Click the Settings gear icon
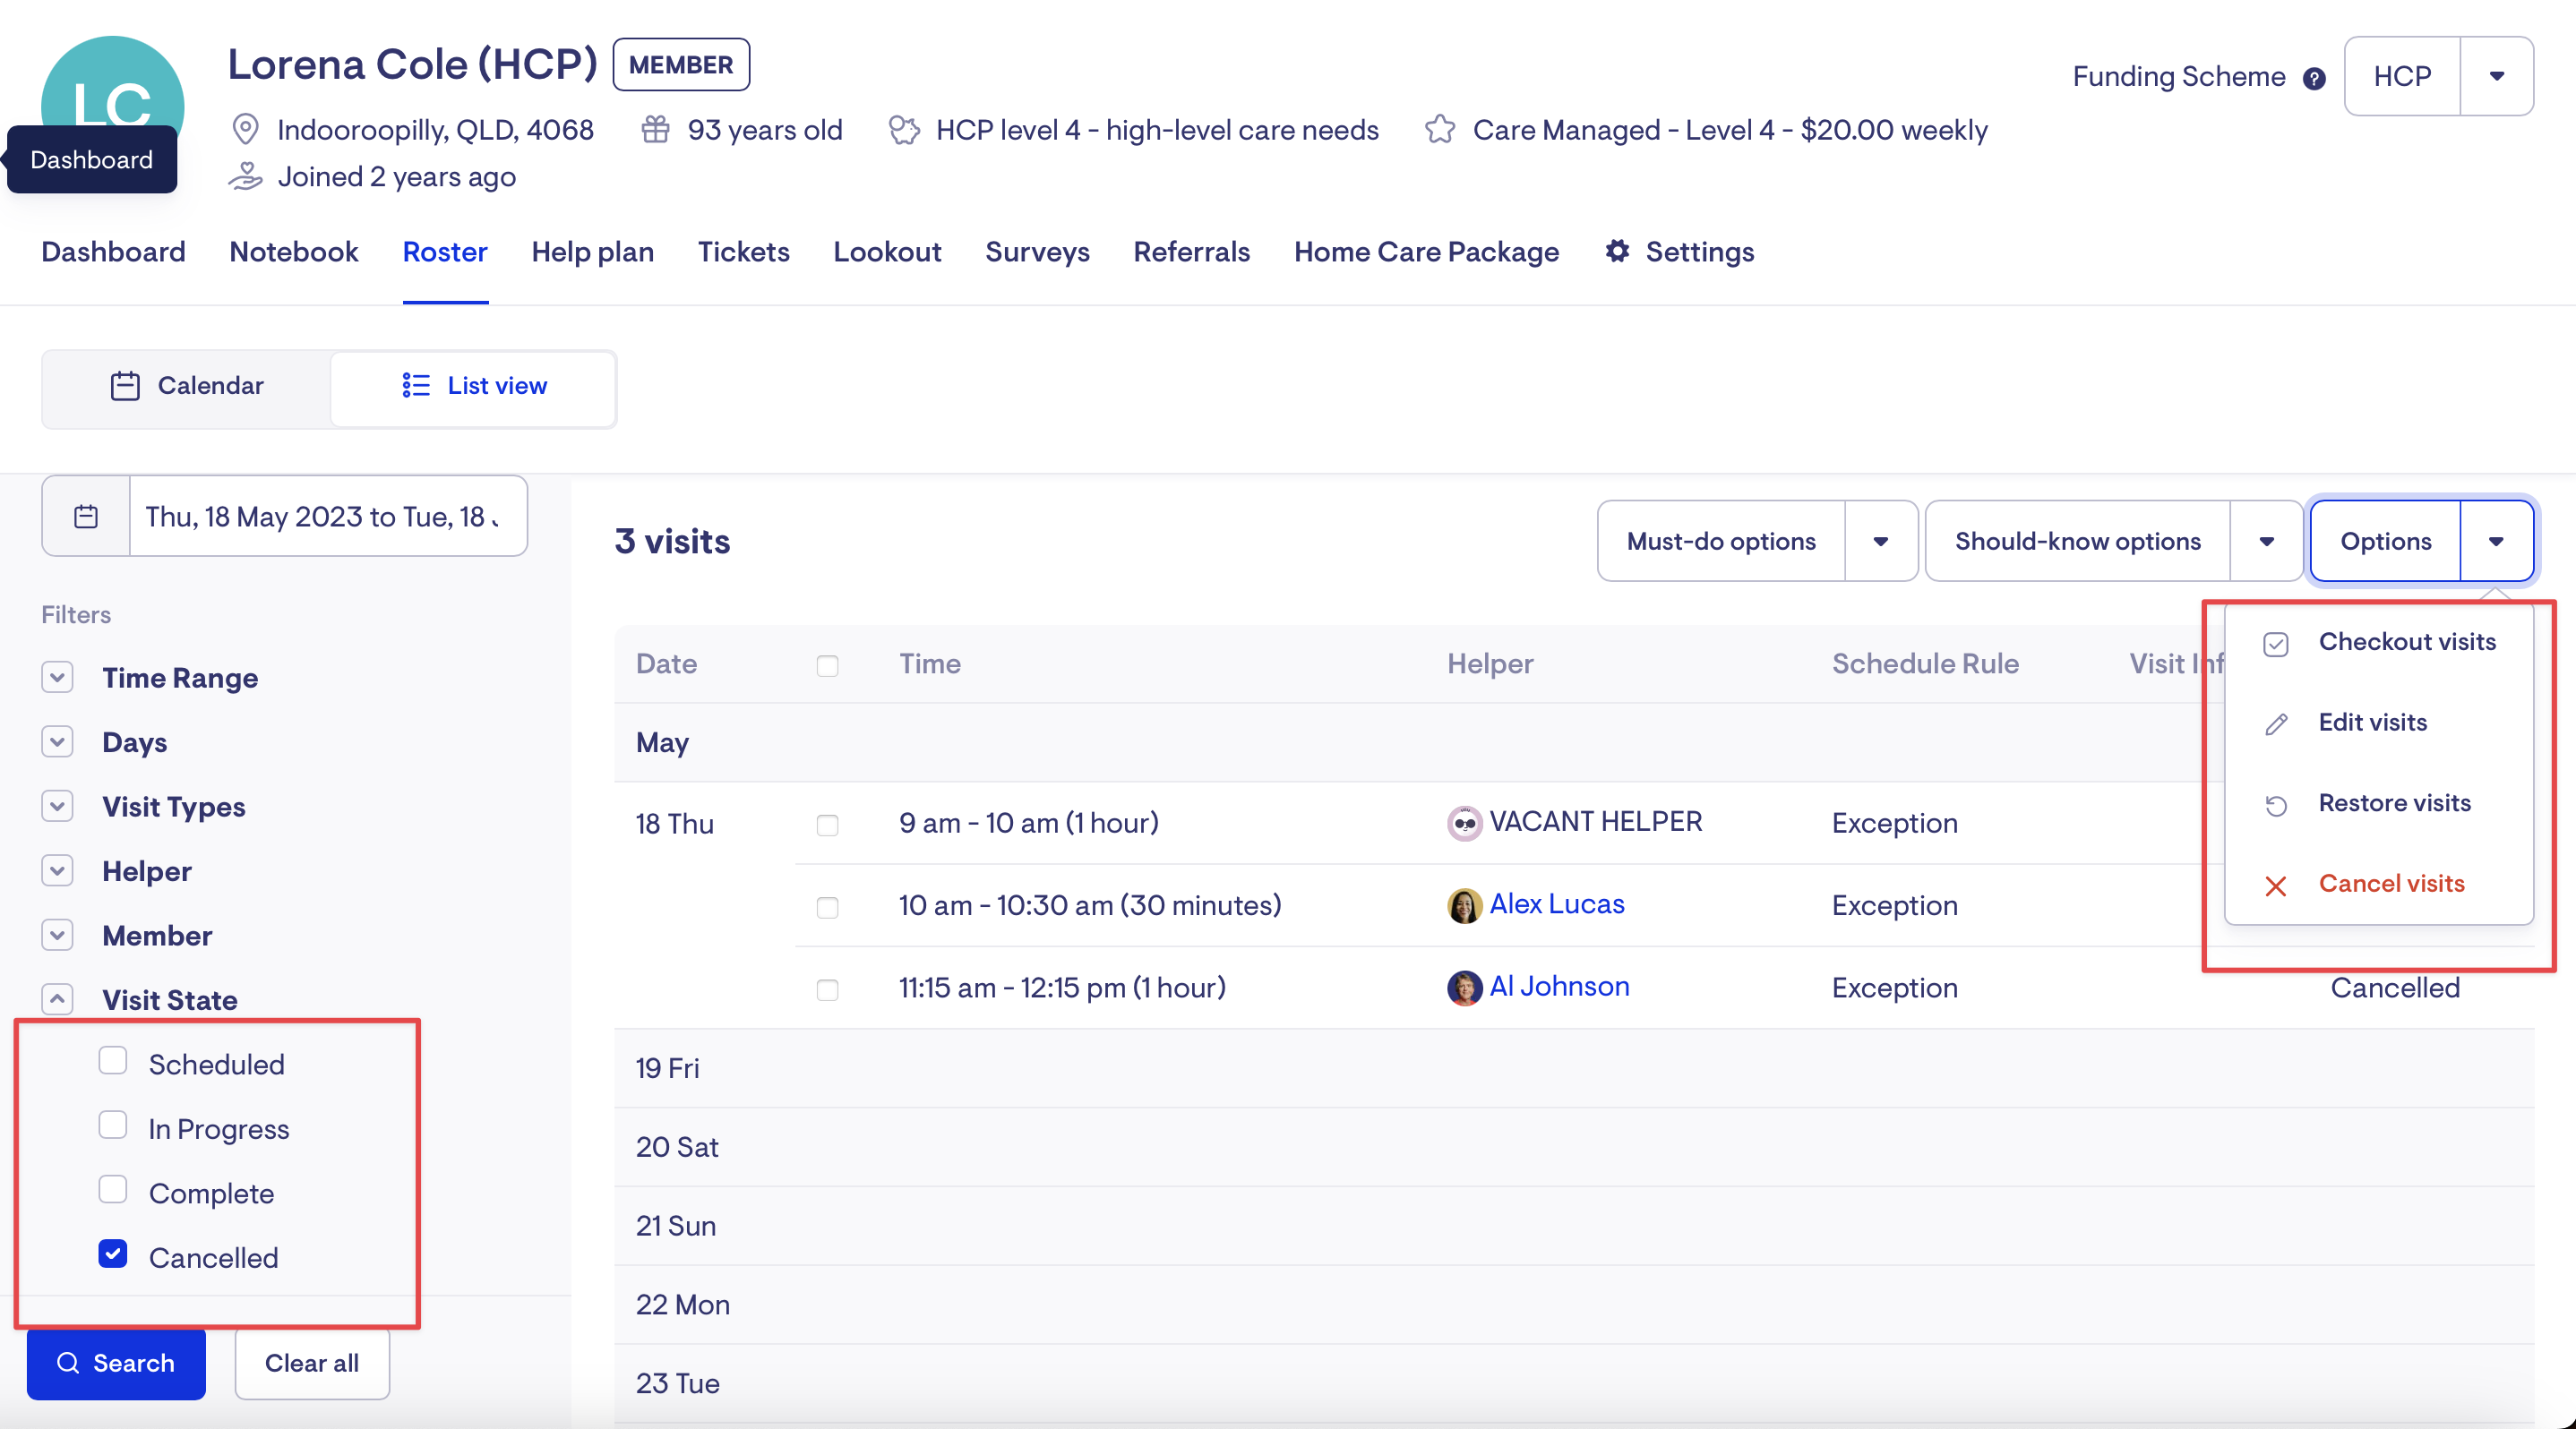The height and width of the screenshot is (1429, 2576). click(x=1617, y=251)
